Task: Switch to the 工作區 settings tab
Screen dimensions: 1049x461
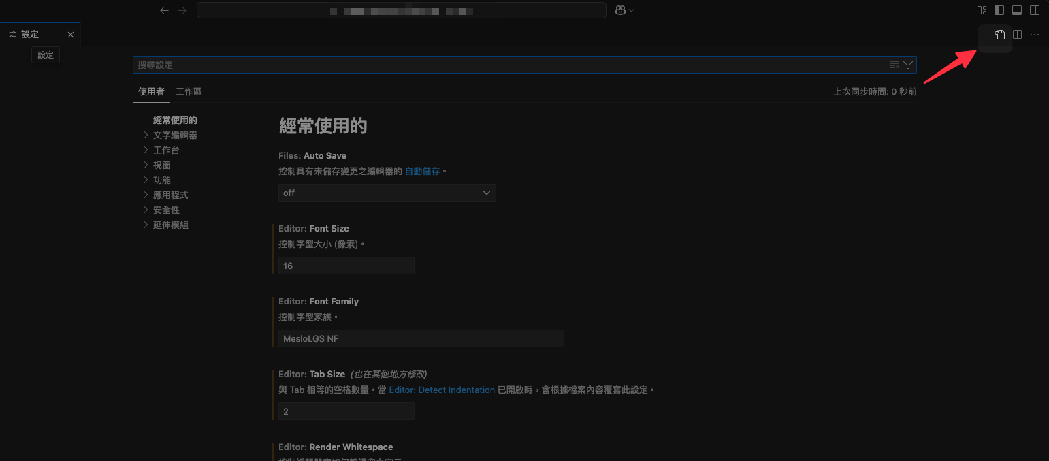Action: pos(189,91)
